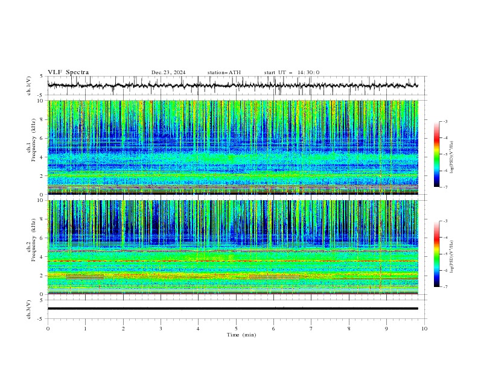Click the time axis tick label '8'
This screenshot has width=478, height=369.
pyautogui.click(x=349, y=329)
